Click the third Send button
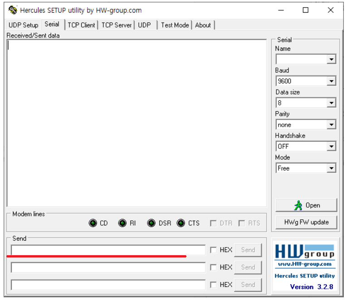Viewport: 347px width, 300px height. 248,285
